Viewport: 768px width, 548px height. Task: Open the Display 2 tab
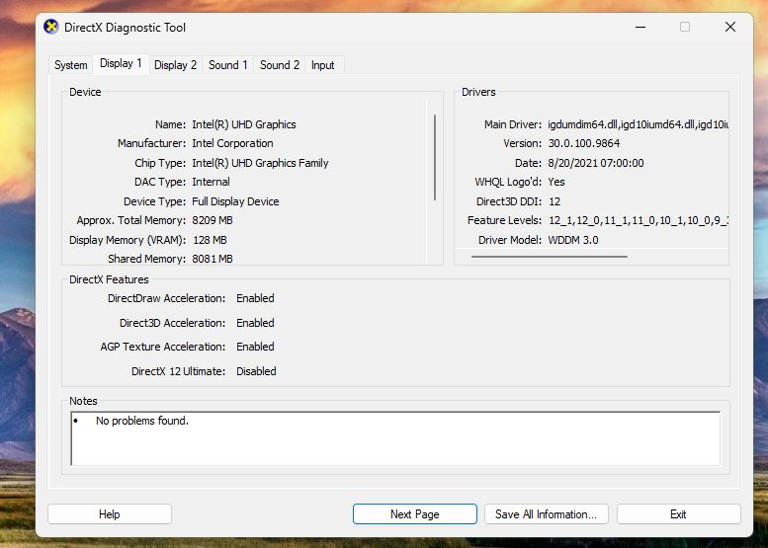click(175, 65)
